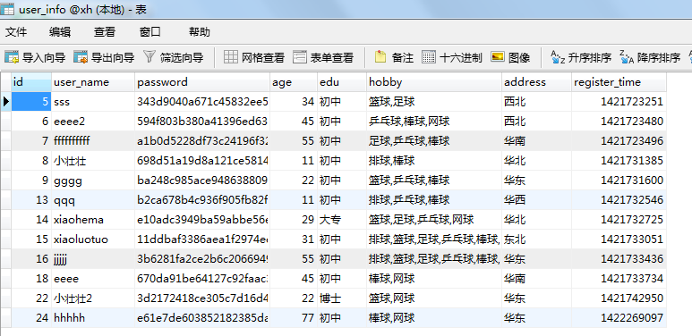Open the 编辑 menu
Image resolution: width=692 pixels, height=336 pixels.
click(60, 32)
